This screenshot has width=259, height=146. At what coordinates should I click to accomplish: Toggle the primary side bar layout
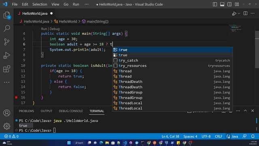coord(215,4)
